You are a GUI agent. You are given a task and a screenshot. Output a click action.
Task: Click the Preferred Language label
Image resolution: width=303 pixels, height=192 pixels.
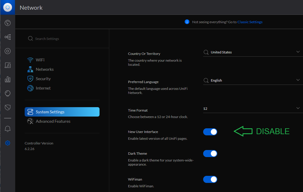click(x=143, y=82)
